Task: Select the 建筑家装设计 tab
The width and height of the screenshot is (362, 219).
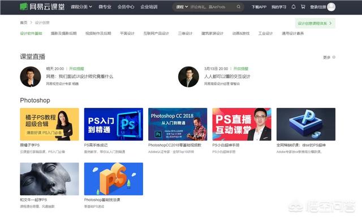Action: (213, 33)
